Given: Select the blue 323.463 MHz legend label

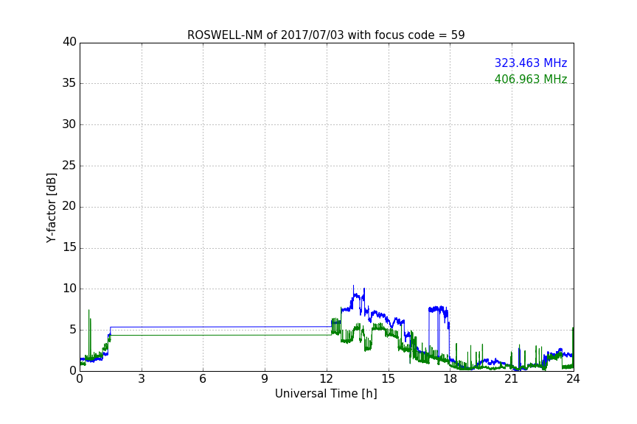Looking at the screenshot, I should (531, 63).
